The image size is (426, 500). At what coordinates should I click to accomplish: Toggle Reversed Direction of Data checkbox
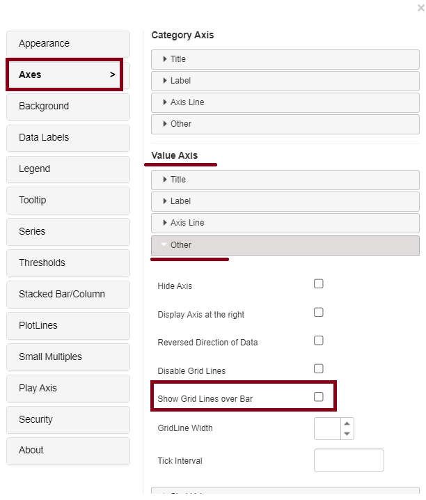(x=319, y=341)
